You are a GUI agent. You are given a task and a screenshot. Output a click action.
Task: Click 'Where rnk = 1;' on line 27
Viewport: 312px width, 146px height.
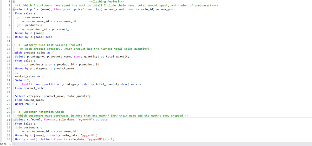(x=27, y=104)
